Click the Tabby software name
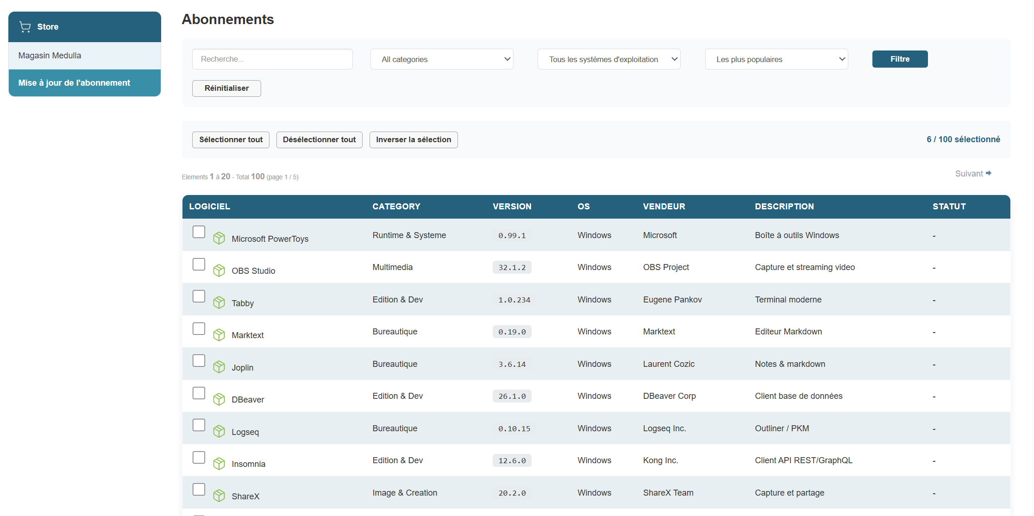 click(x=243, y=303)
